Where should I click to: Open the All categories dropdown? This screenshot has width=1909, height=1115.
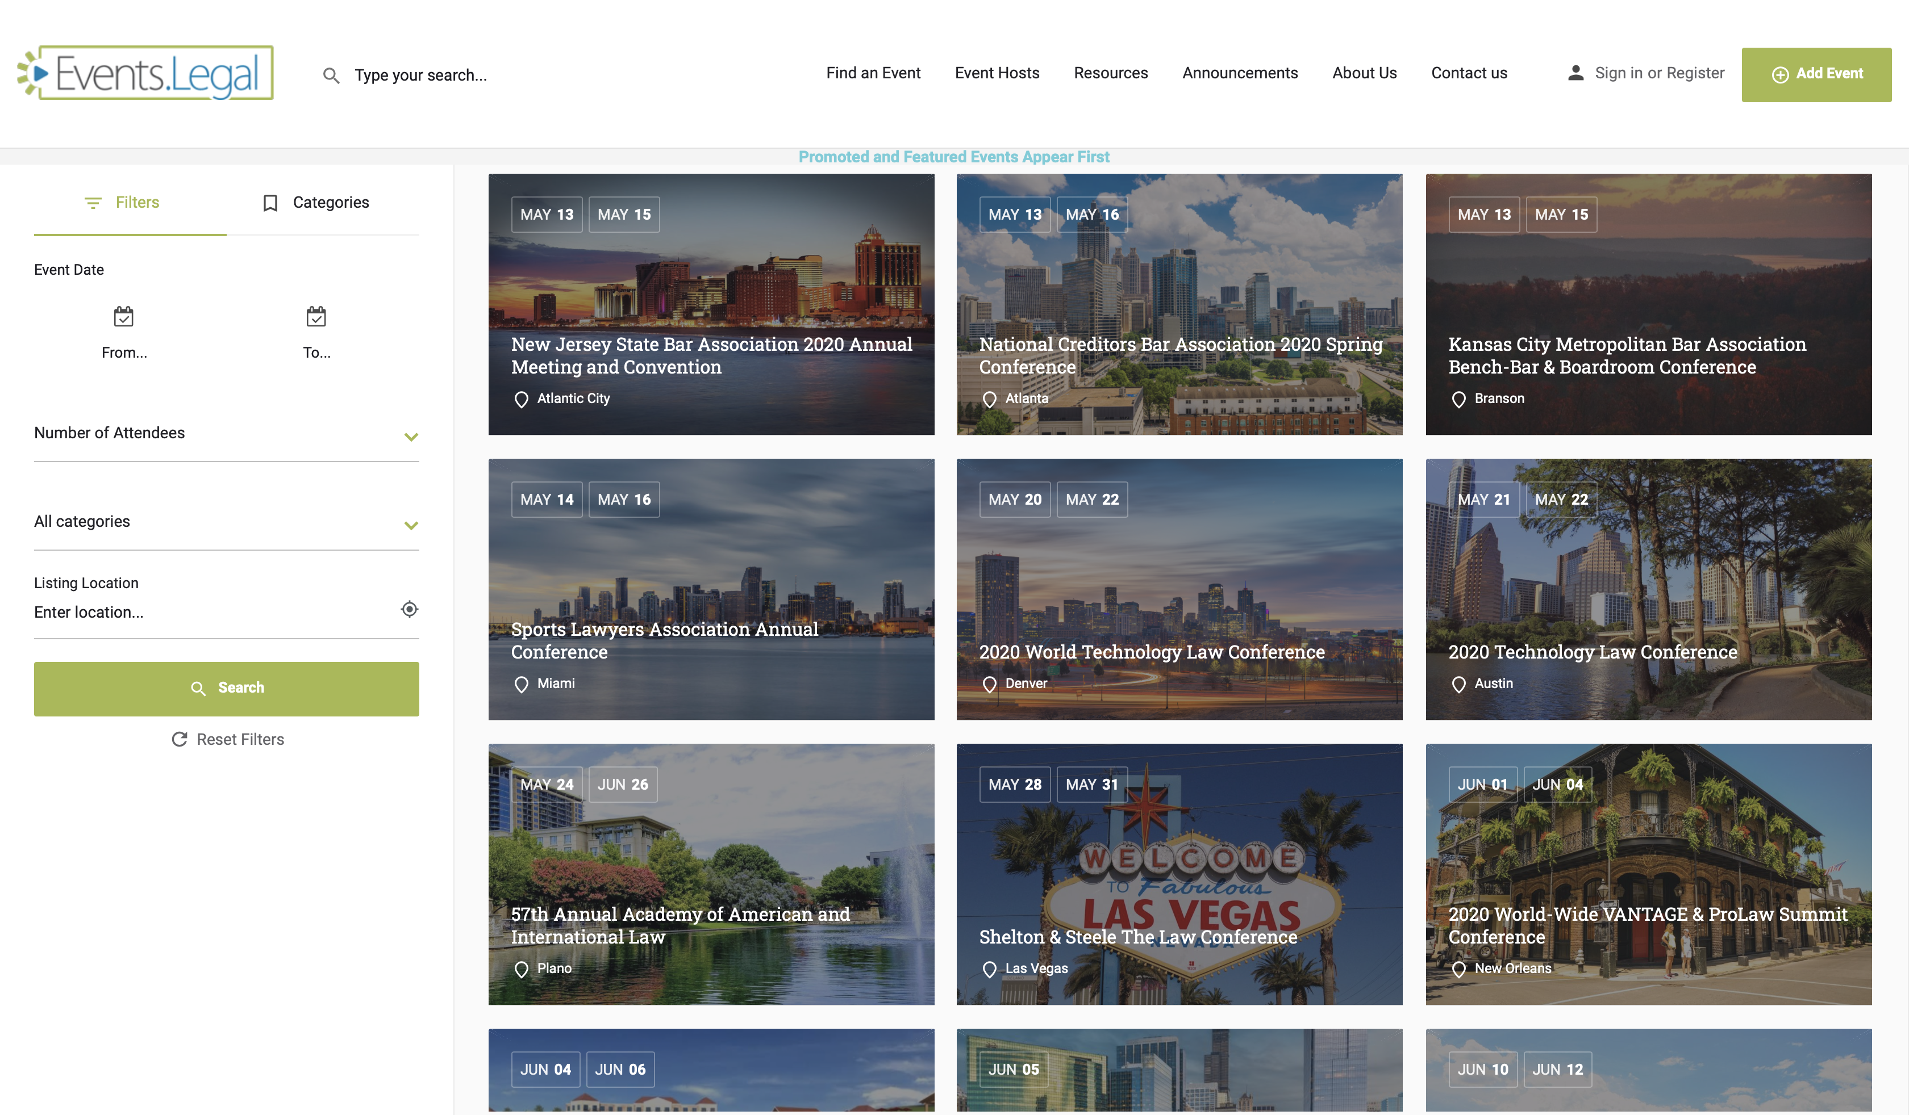point(227,522)
